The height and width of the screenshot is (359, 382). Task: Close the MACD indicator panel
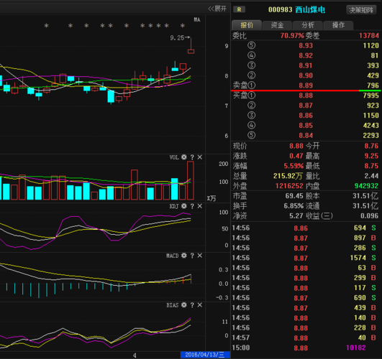pyautogui.click(x=200, y=256)
